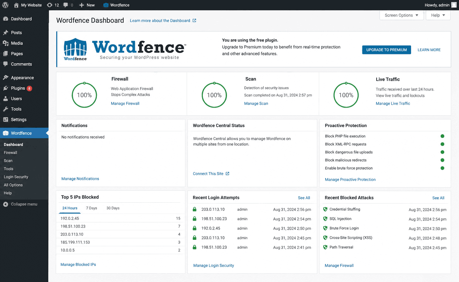Click external link icon beside Connect This Site
The width and height of the screenshot is (459, 282).
click(x=227, y=174)
